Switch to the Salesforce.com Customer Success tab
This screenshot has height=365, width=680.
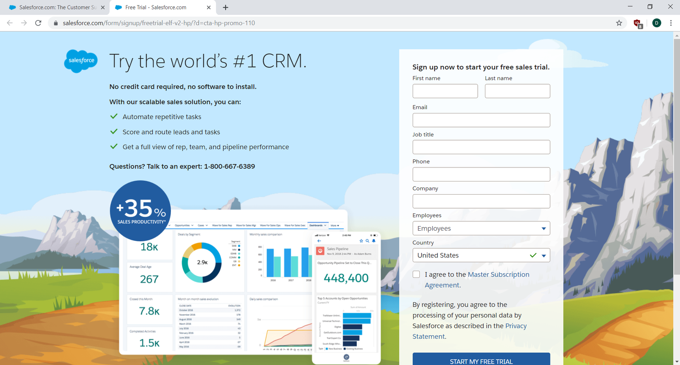(55, 8)
